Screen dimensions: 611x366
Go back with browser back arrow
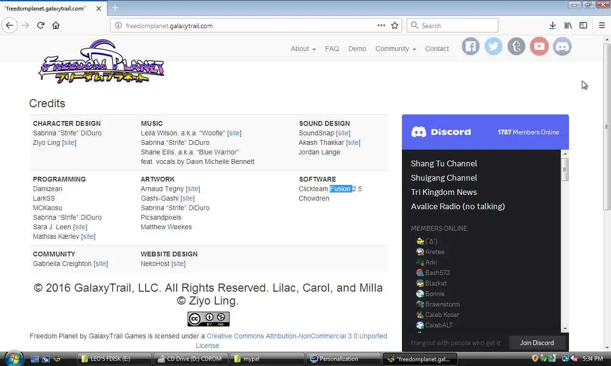10,25
